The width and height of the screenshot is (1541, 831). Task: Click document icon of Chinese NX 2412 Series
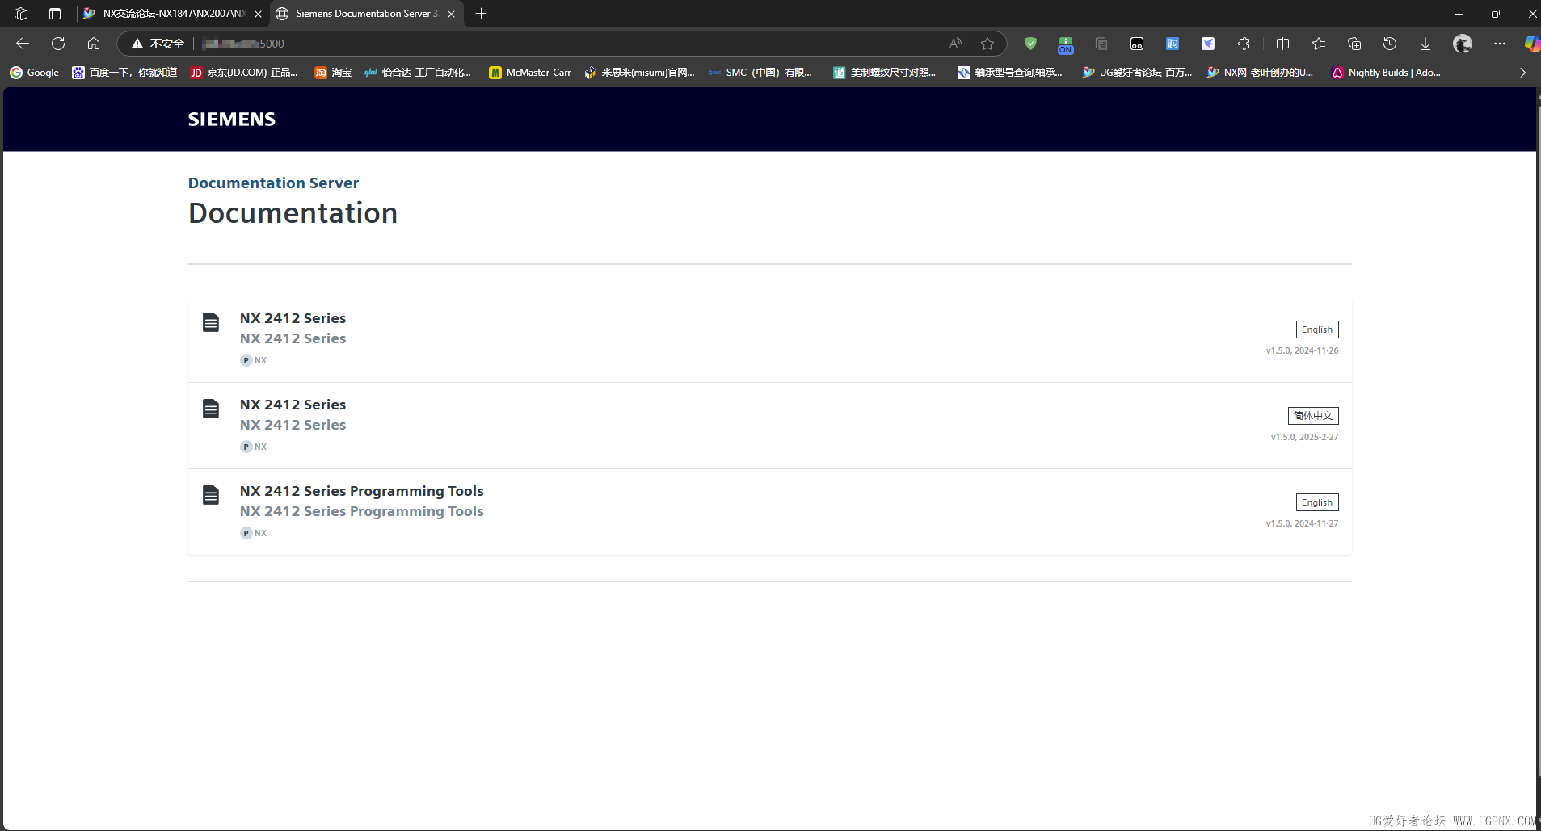211,409
